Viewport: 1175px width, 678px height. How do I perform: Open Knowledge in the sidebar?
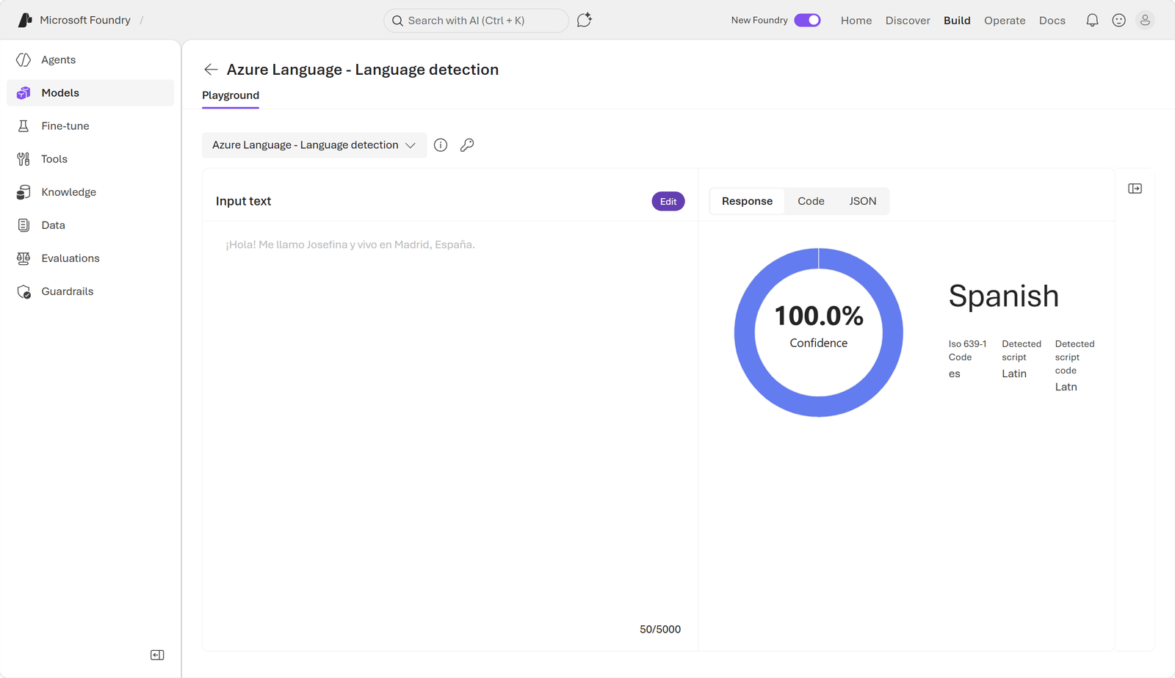(90, 192)
